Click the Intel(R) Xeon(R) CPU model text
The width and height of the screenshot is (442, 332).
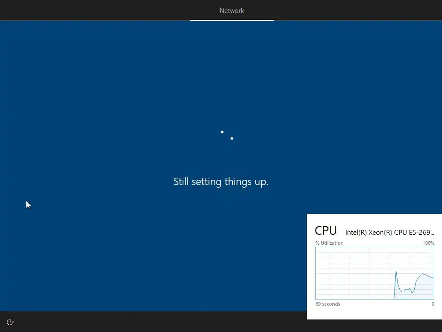tap(390, 232)
